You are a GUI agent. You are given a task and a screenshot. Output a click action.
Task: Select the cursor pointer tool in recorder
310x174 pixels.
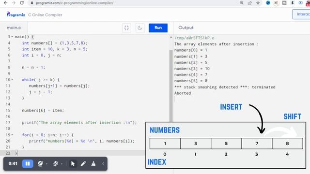click(x=73, y=163)
